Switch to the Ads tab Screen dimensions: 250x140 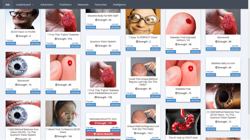pos(8,5)
